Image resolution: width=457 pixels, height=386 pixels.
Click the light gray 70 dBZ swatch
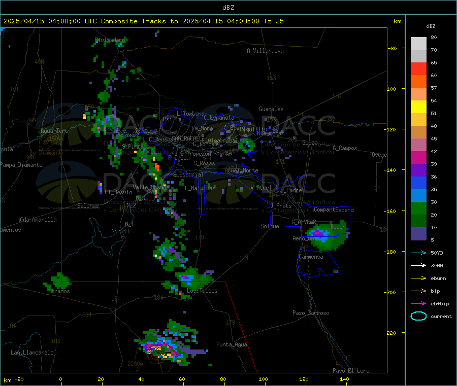point(418,56)
